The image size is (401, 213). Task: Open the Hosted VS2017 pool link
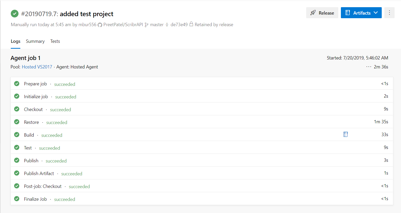click(37, 67)
